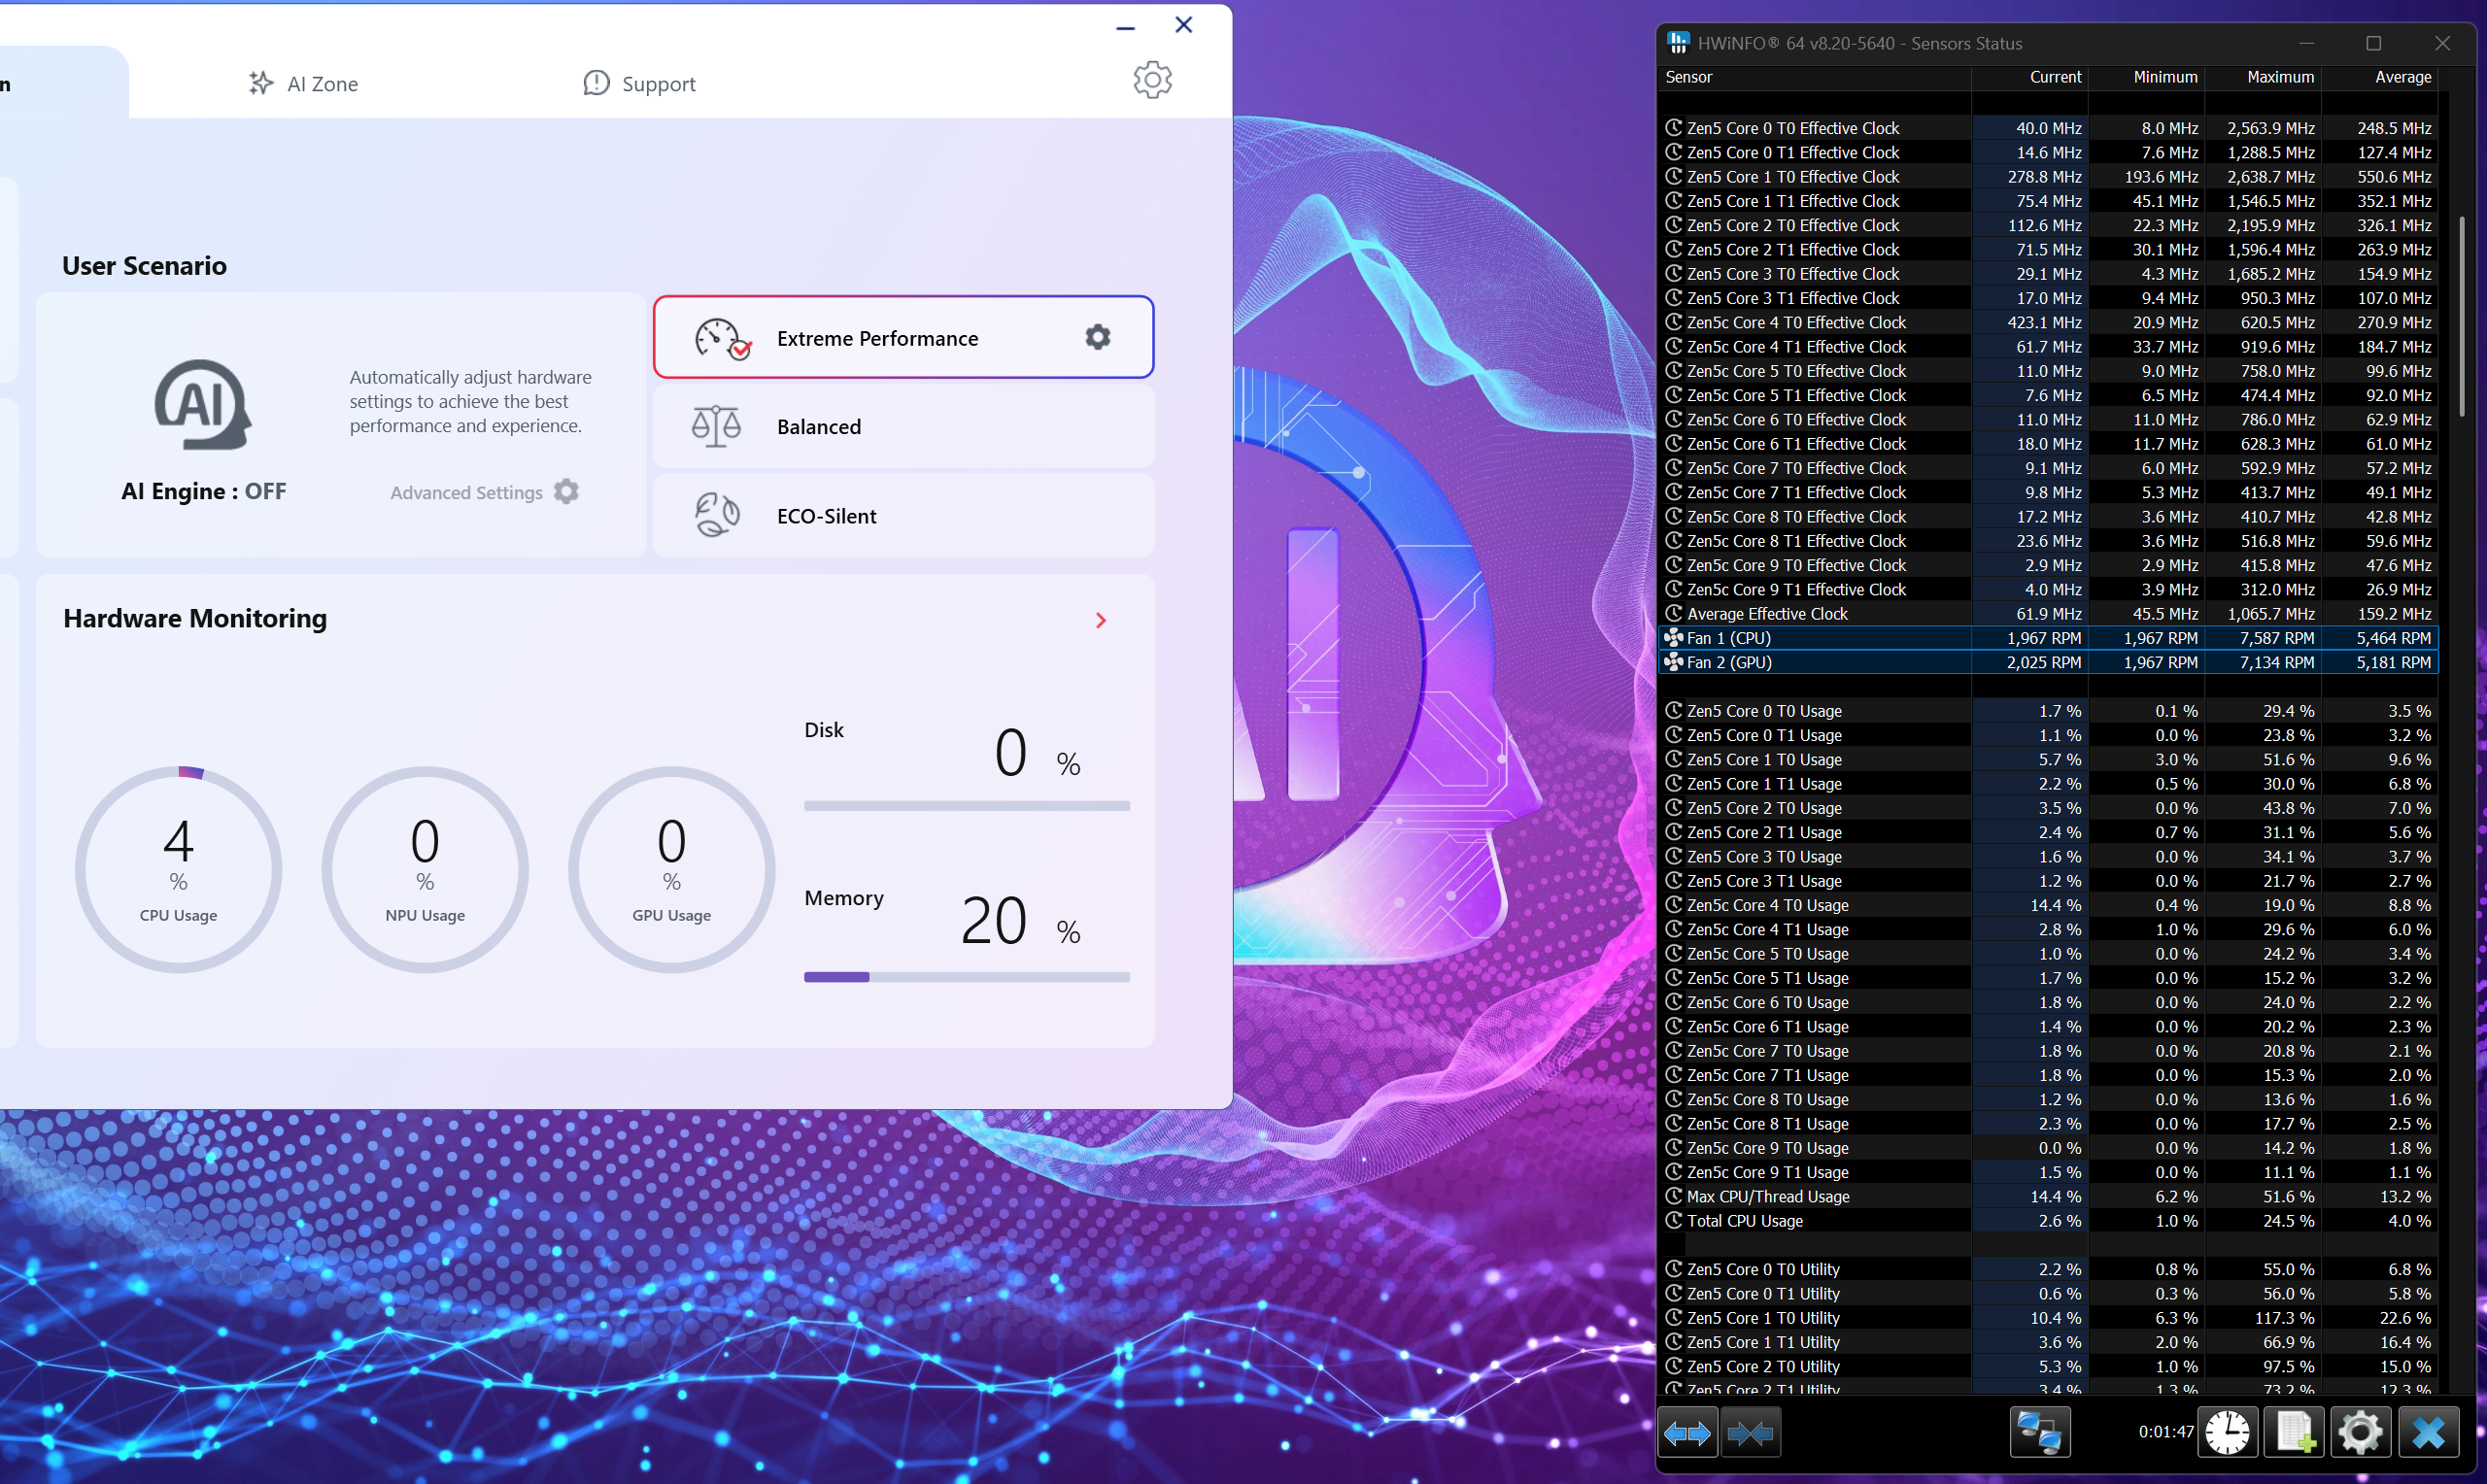Click the Advanced Settings gear icon
The height and width of the screenshot is (1484, 2487).
pyautogui.click(x=566, y=492)
